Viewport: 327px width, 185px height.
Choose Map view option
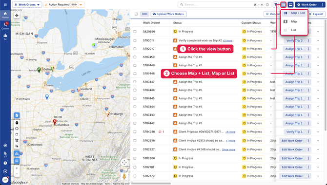(294, 21)
